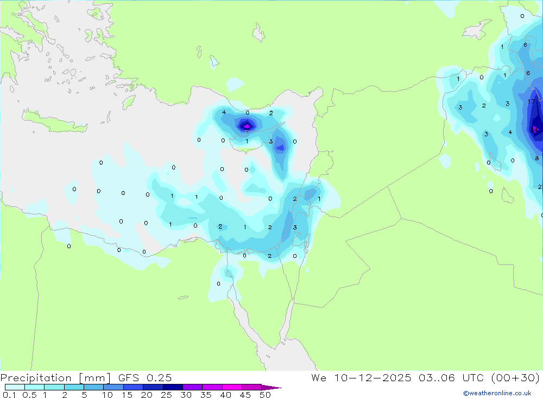543x398 pixels.
Task: Click legend label '30'
Action: pos(186,395)
